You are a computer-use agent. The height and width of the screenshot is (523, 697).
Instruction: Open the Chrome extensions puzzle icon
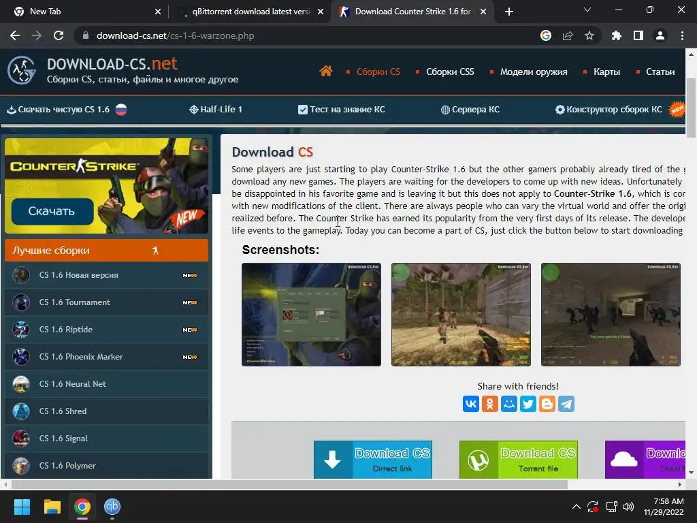pyautogui.click(x=617, y=35)
